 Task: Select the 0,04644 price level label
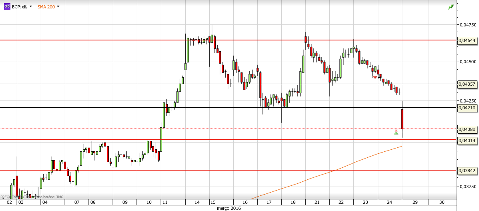[x=467, y=40]
